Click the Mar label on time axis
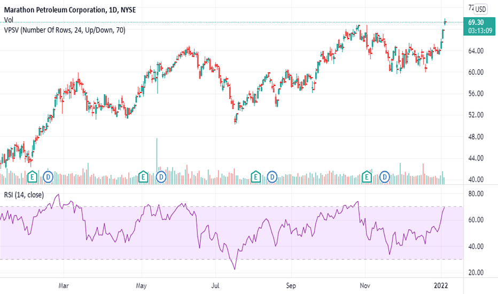The width and height of the screenshot is (498, 294). [x=64, y=286]
